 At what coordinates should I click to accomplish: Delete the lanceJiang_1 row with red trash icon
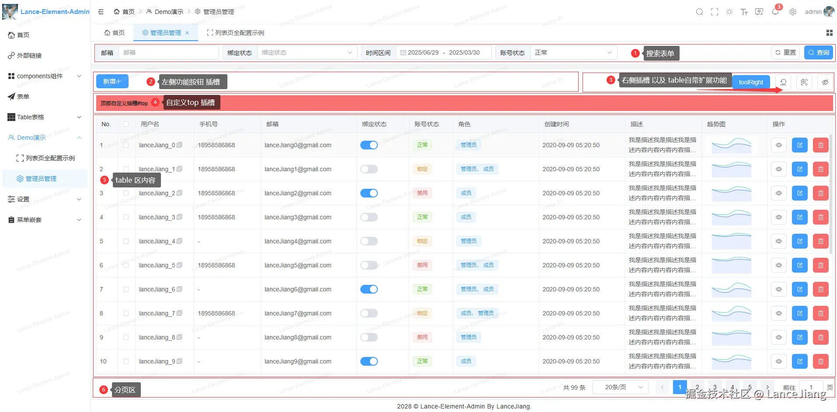click(x=821, y=169)
